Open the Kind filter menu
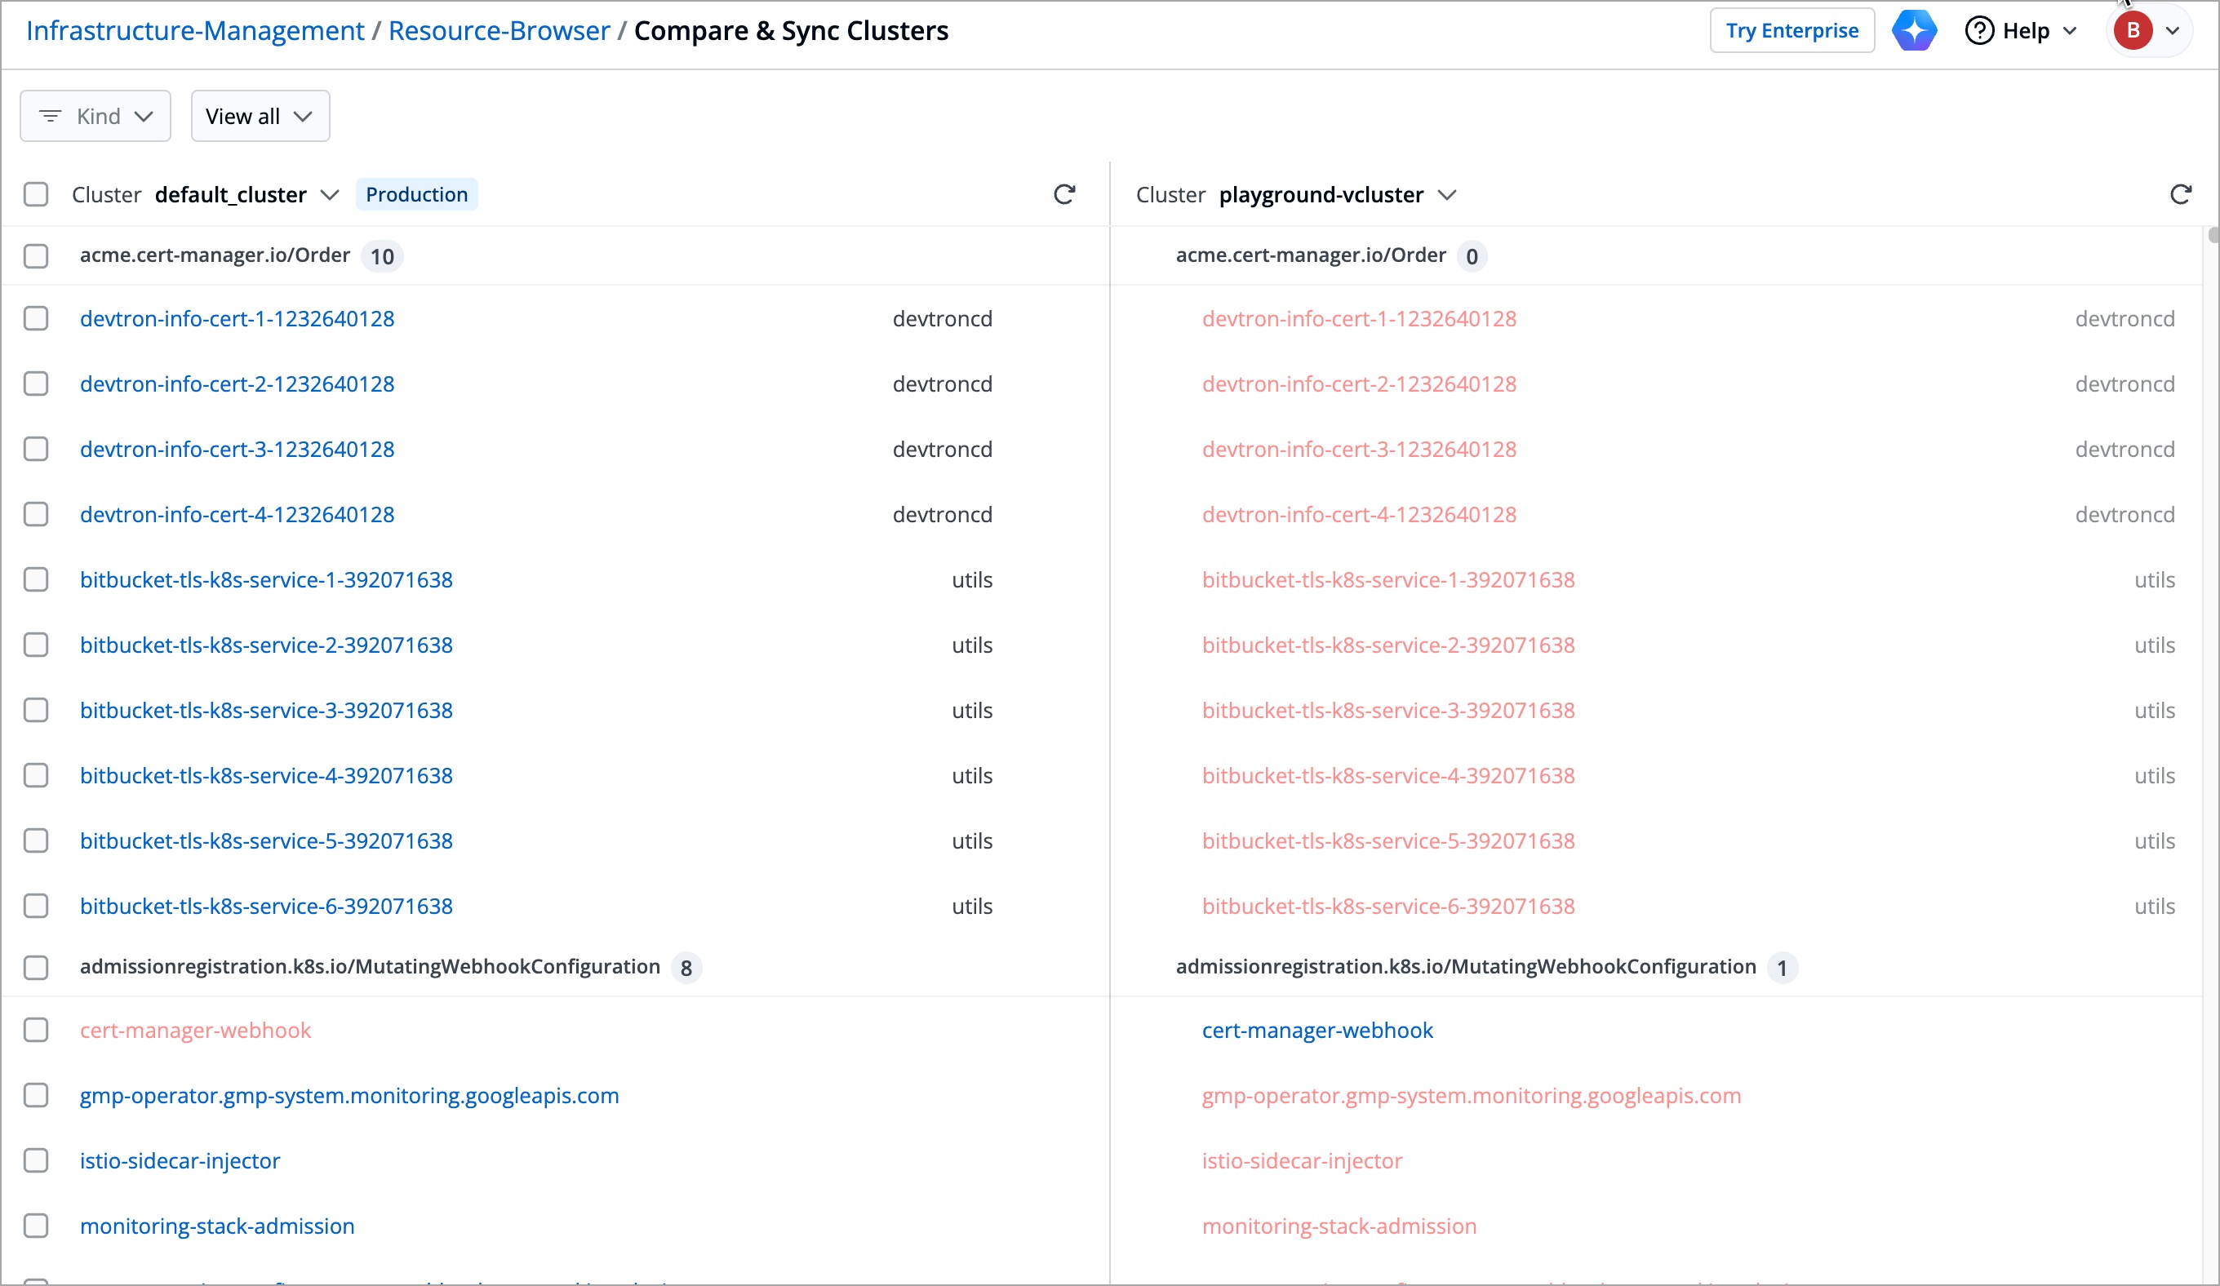This screenshot has height=1286, width=2220. point(95,115)
